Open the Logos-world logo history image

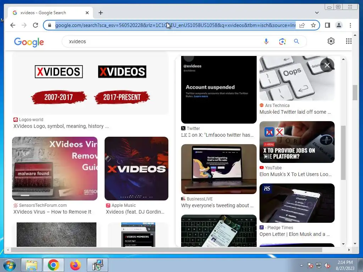(x=90, y=84)
